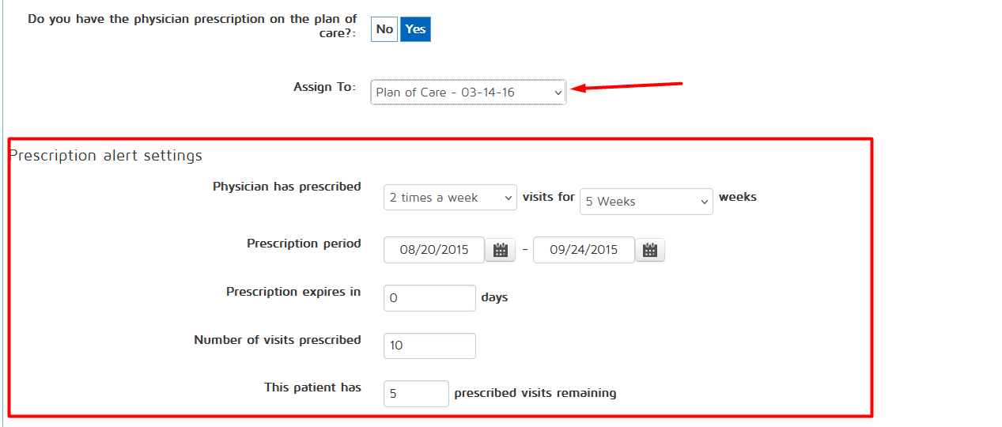Focus the 'Number of visits prescribed' field
Image resolution: width=1002 pixels, height=427 pixels.
429,346
